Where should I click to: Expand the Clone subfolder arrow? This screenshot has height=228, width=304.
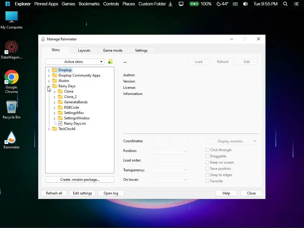click(x=55, y=91)
